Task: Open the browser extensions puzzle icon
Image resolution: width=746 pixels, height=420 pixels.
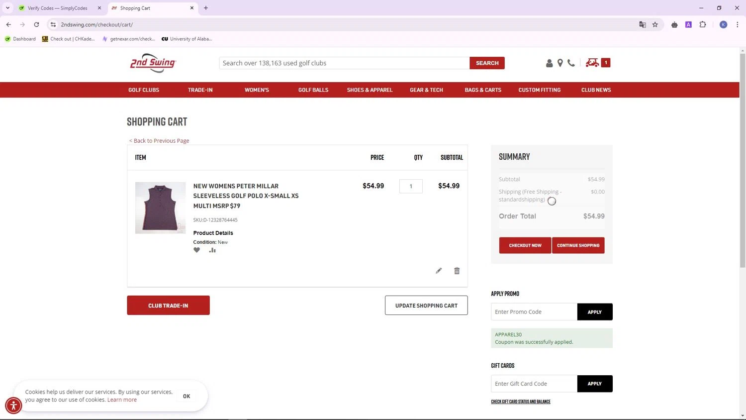Action: tap(703, 24)
